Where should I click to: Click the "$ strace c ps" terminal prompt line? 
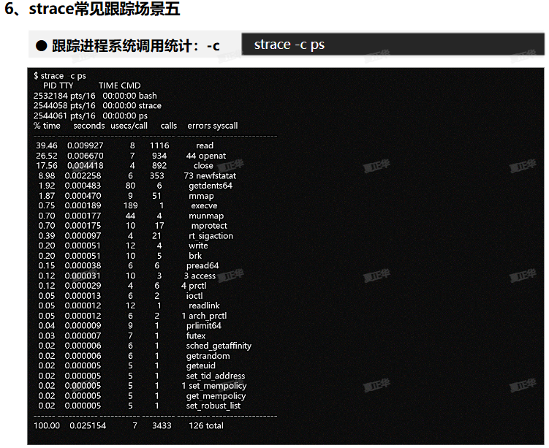(x=60, y=76)
